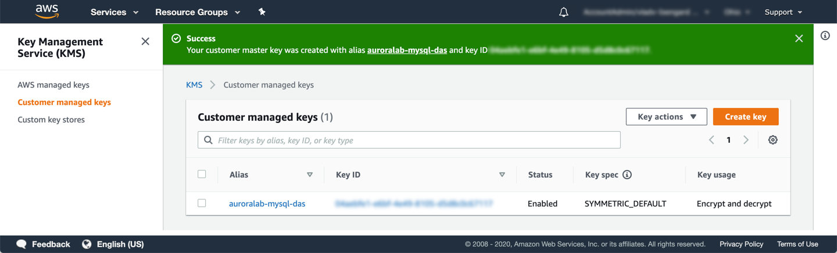The height and width of the screenshot is (253, 837).
Task: Select the auroralab-mysql-das key checkbox
Action: click(202, 203)
